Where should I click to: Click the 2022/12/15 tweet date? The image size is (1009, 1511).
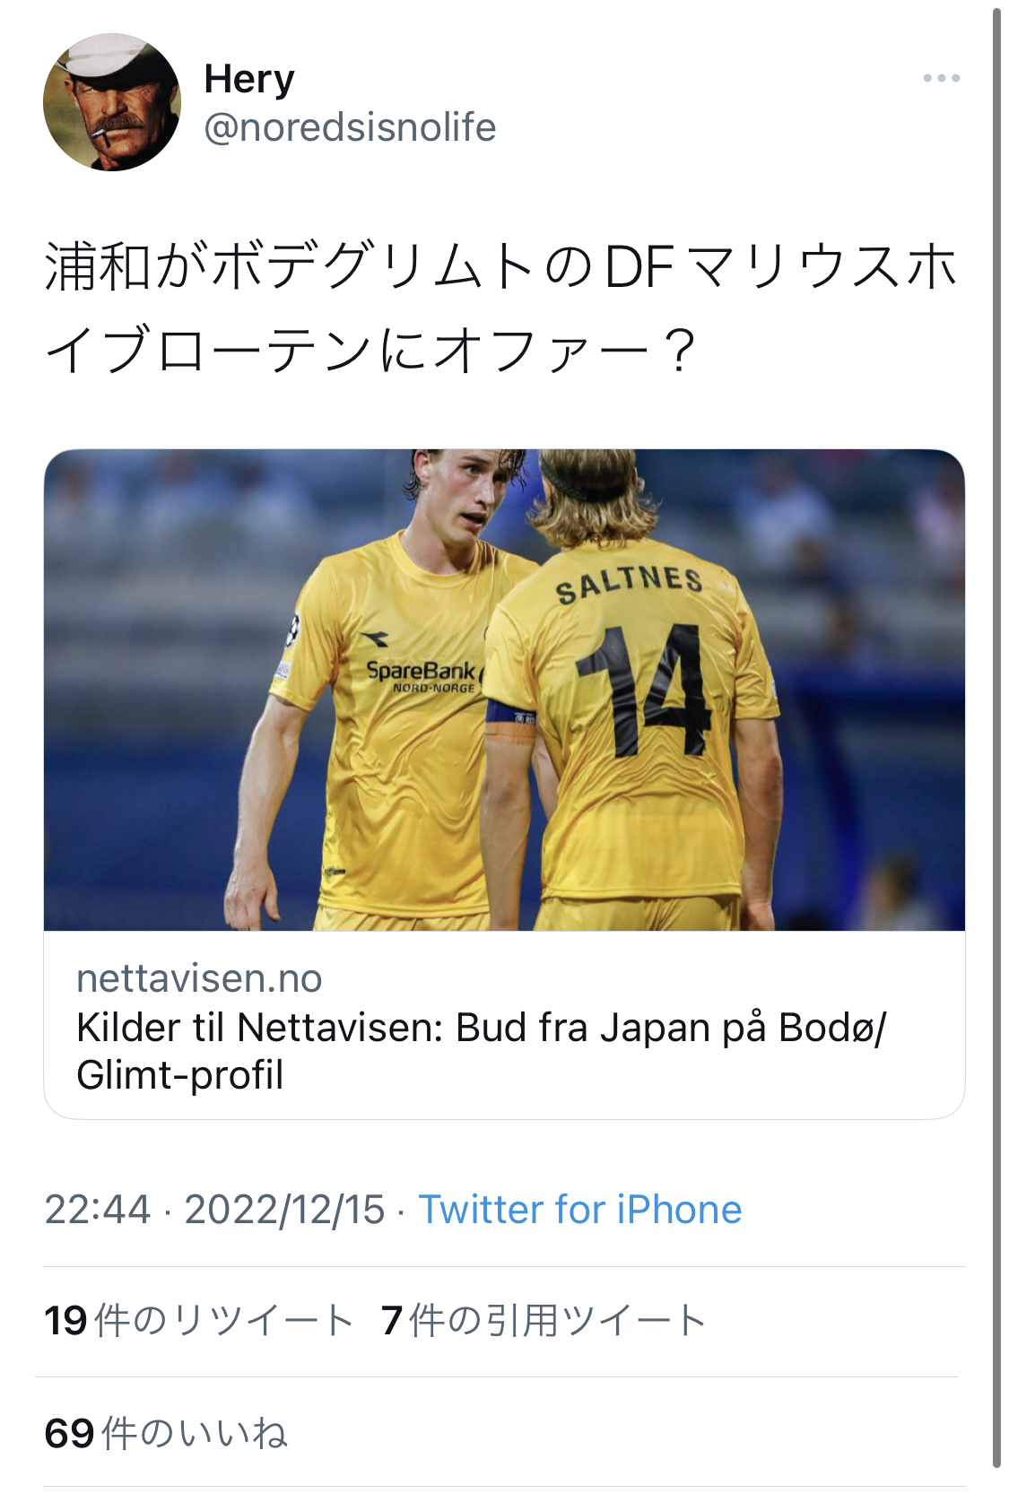(284, 1210)
